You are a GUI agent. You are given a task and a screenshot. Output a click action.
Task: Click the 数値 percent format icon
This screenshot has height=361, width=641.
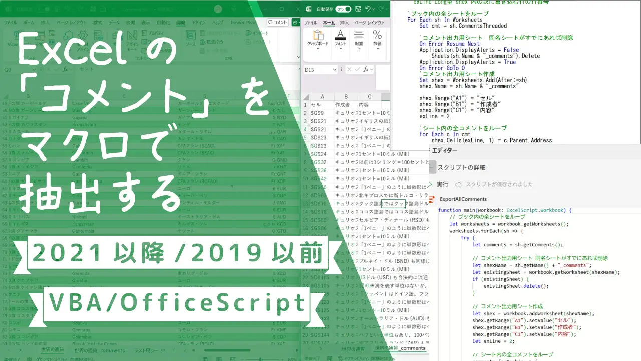click(x=377, y=35)
